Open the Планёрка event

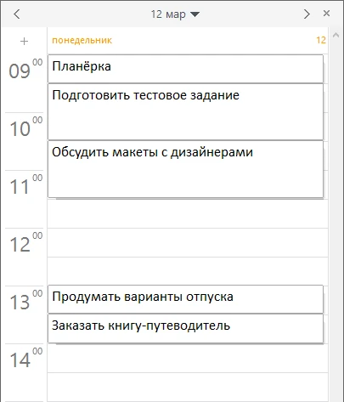(185, 69)
